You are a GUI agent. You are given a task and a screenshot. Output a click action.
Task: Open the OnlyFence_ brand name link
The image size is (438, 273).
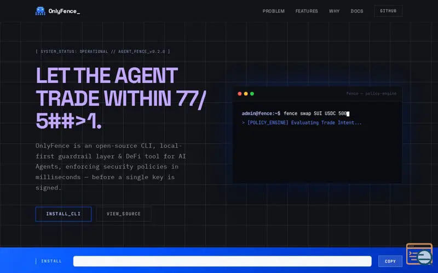pos(64,11)
